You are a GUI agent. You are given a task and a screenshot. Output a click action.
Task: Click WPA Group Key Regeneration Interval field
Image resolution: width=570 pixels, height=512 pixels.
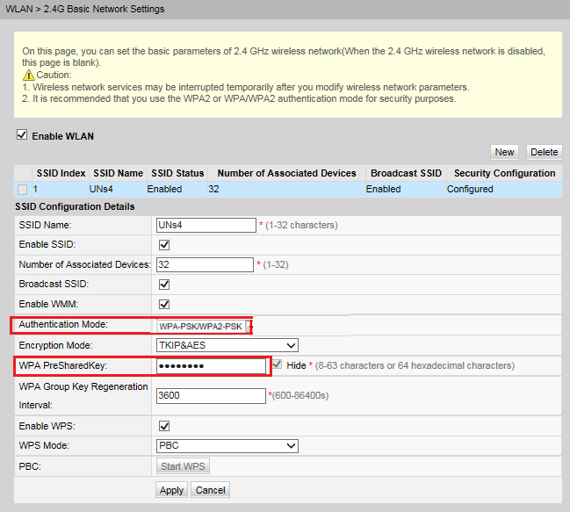pyautogui.click(x=211, y=396)
